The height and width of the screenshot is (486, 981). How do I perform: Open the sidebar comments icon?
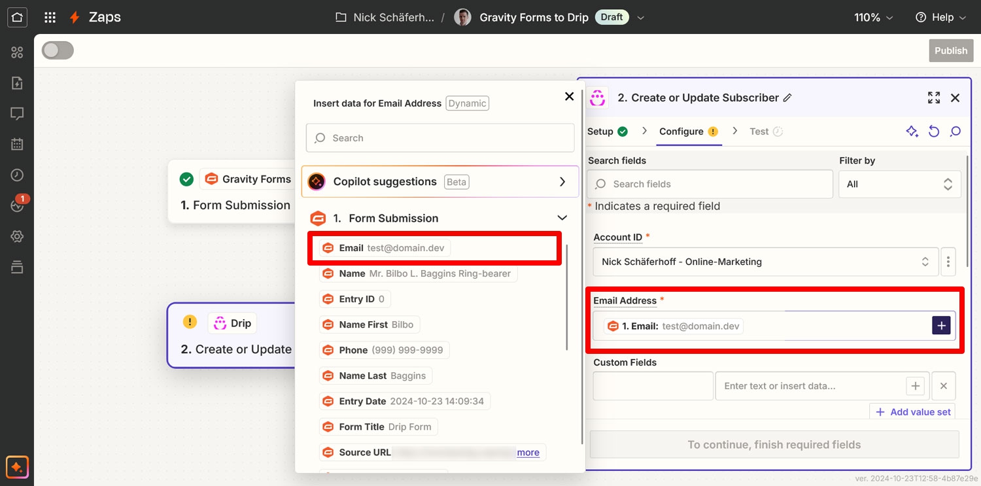coord(17,114)
